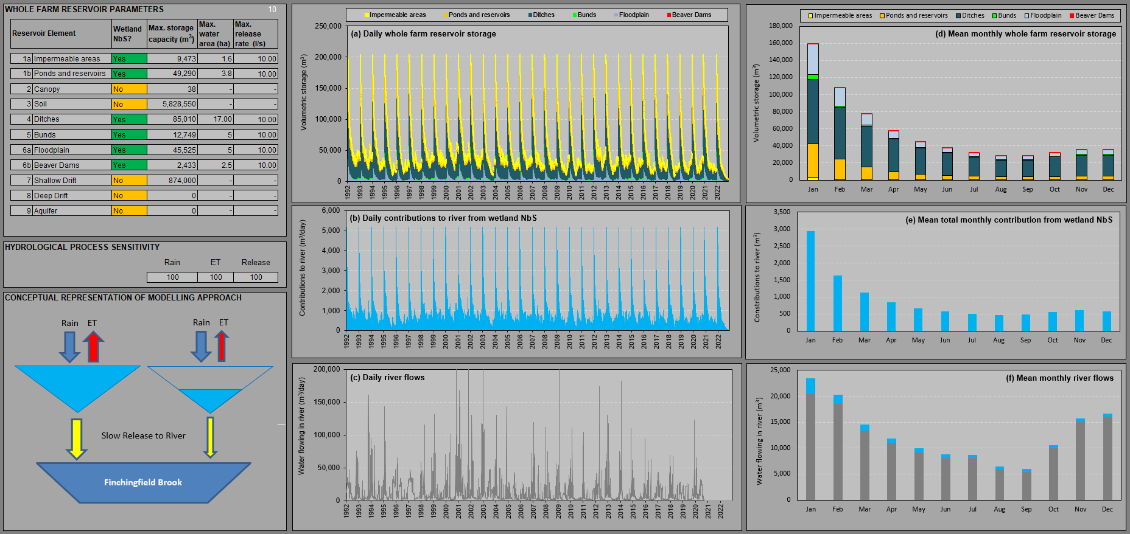Click the January bar in chart (e)
Screen dimensions: 1130x534
pos(810,280)
